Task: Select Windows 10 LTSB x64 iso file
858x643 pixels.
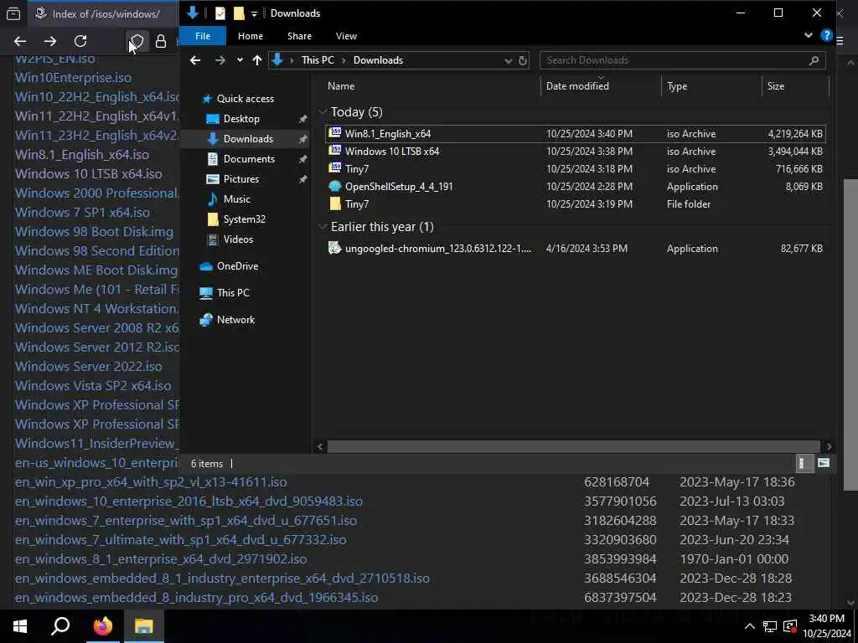Action: [575, 152]
